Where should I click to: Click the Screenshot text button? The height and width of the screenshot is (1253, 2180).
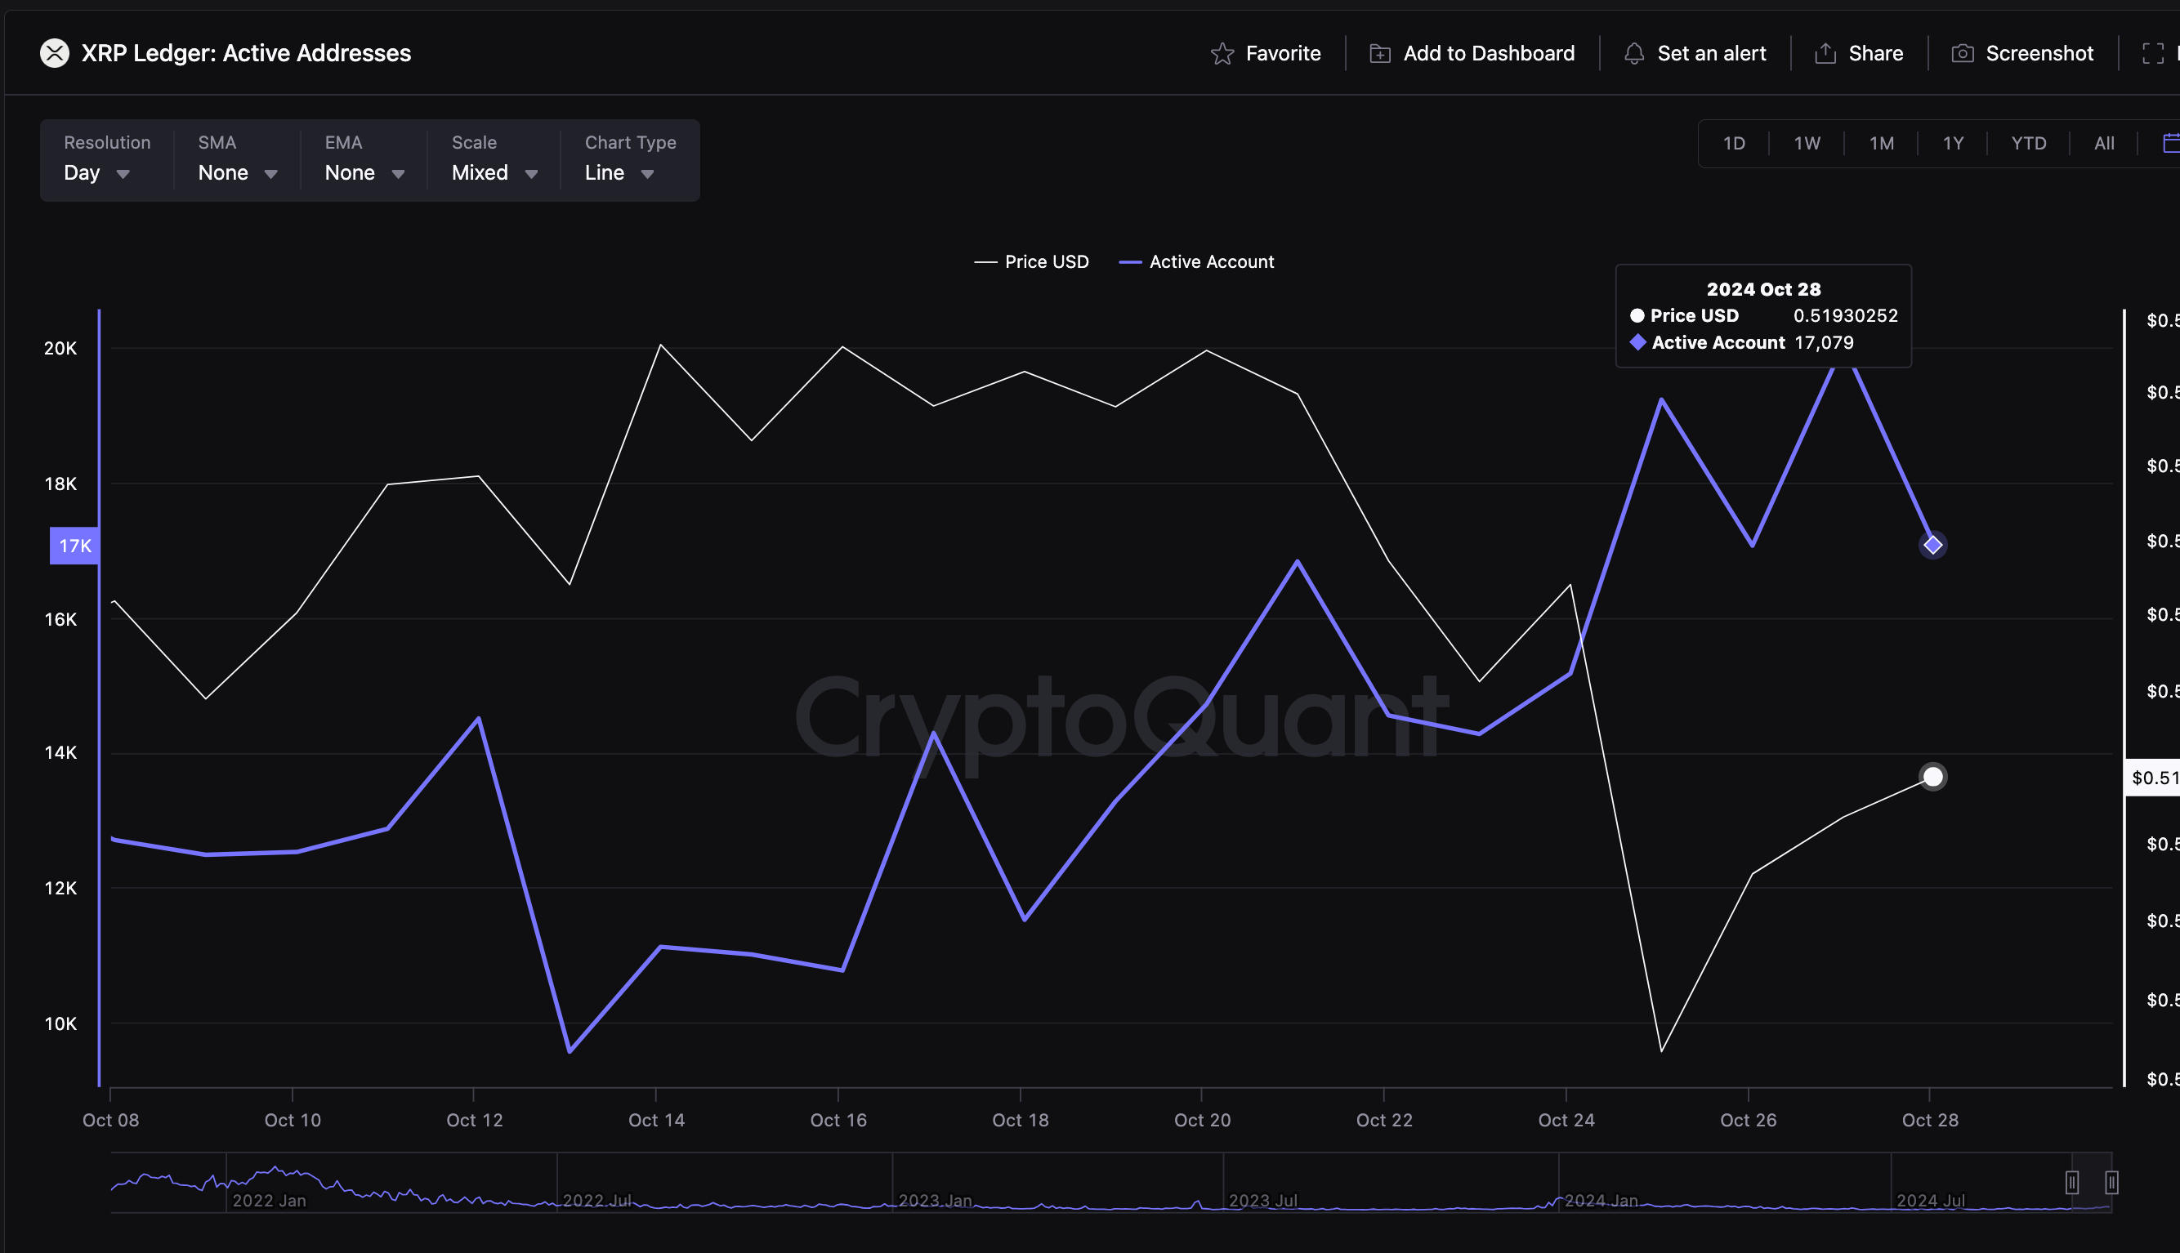click(x=2039, y=53)
